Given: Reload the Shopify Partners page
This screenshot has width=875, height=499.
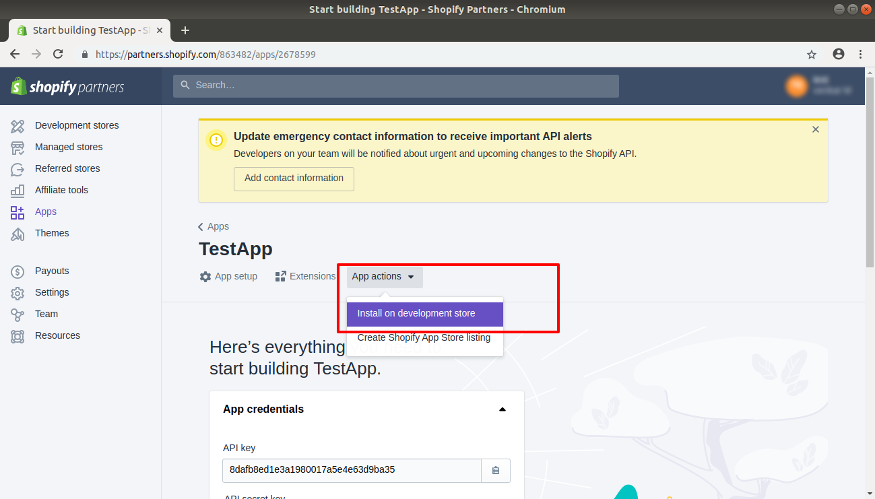Looking at the screenshot, I should [58, 55].
